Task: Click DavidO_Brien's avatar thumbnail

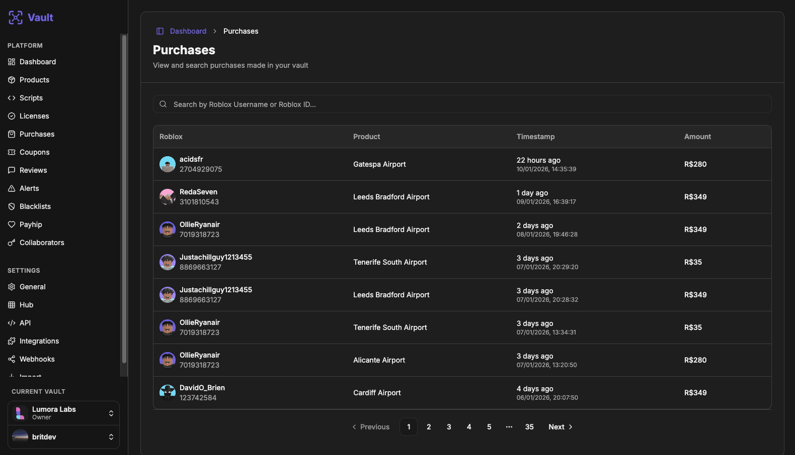Action: pyautogui.click(x=168, y=393)
